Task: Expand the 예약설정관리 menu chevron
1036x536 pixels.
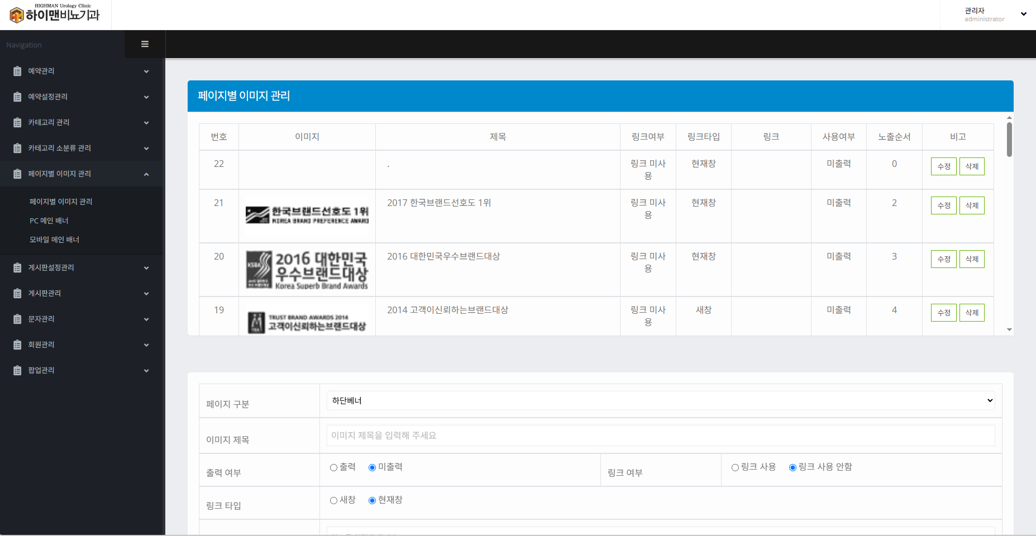Action: pyautogui.click(x=146, y=97)
